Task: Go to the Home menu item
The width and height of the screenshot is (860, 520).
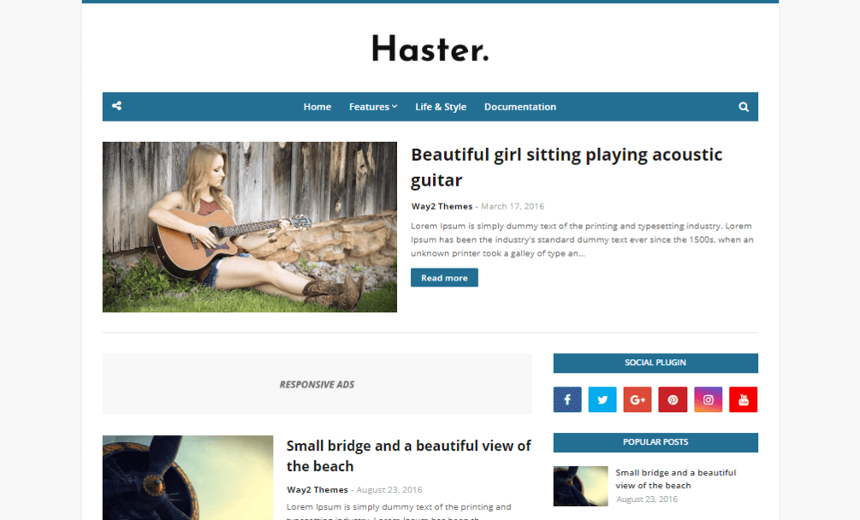Action: point(317,107)
